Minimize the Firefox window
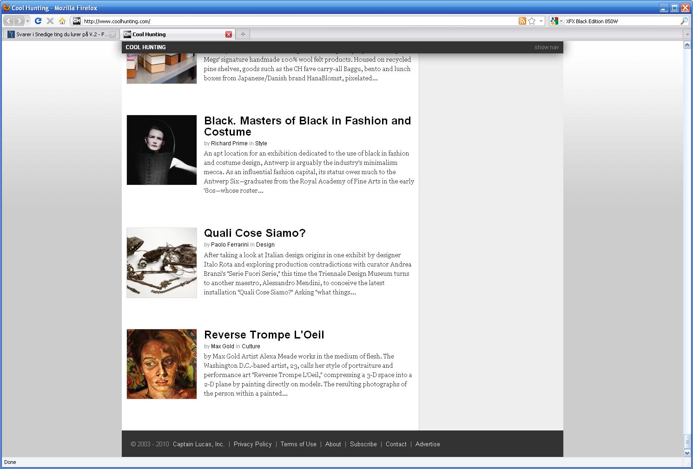693x469 pixels. point(664,7)
